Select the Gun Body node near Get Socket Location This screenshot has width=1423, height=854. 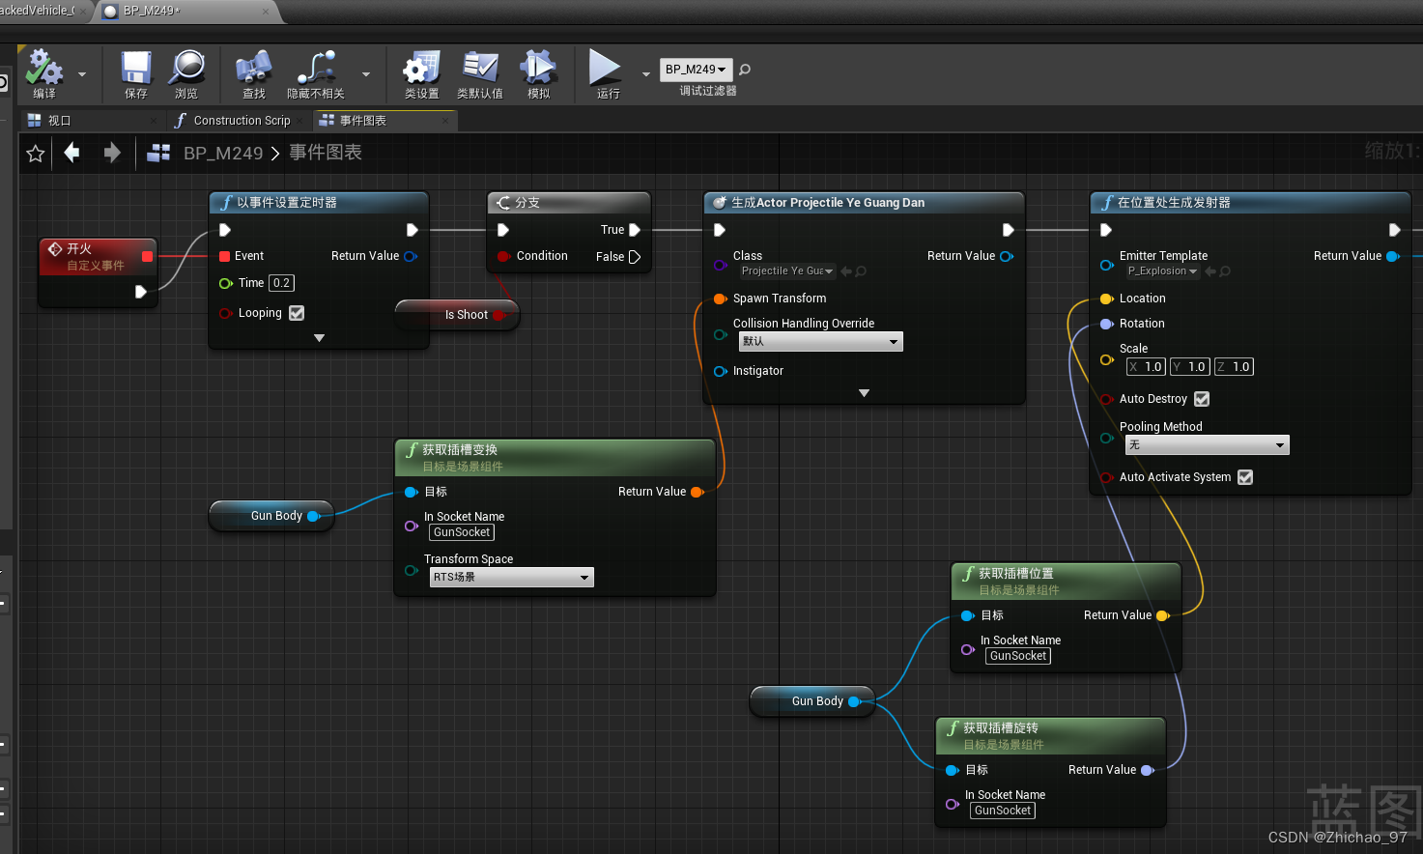(811, 701)
